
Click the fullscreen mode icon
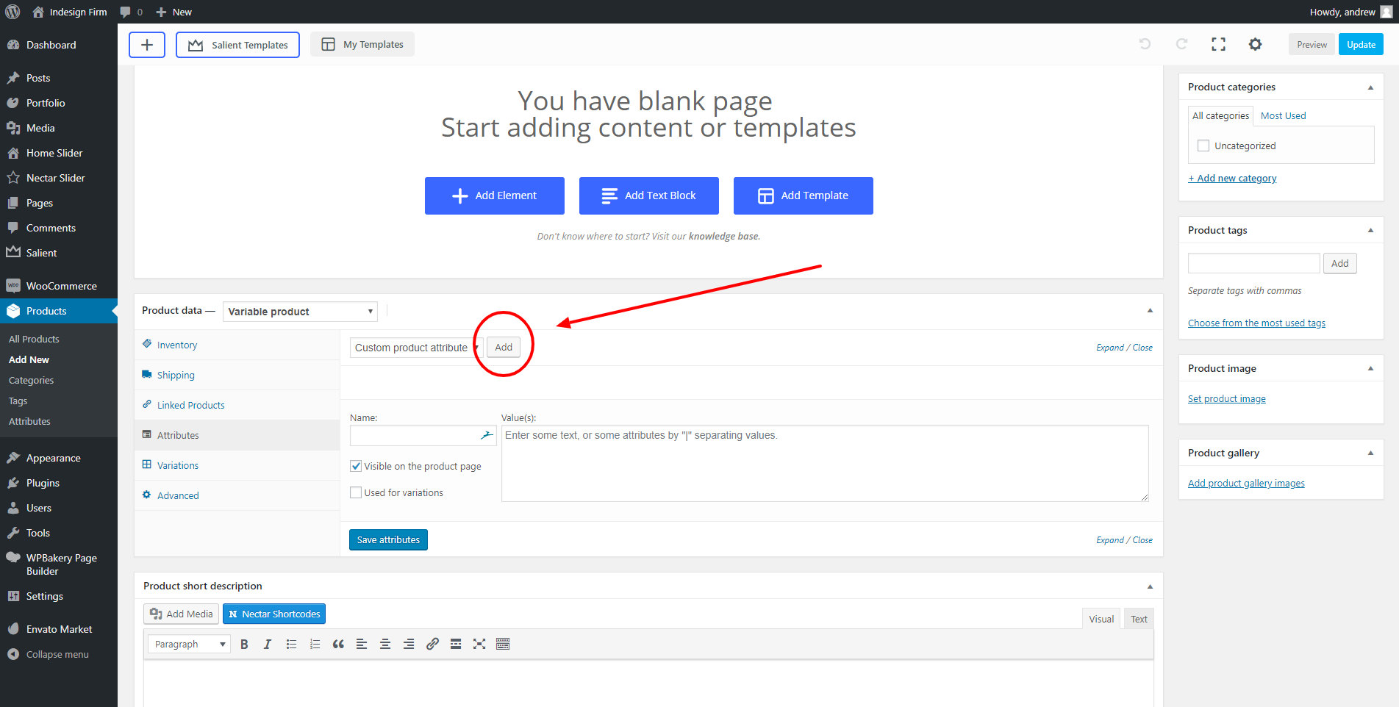pyautogui.click(x=1218, y=45)
